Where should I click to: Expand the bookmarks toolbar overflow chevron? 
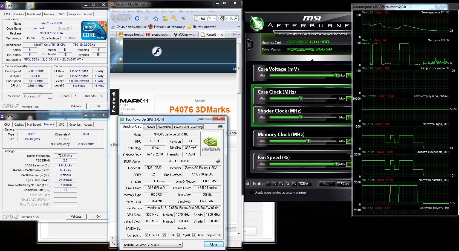click(239, 27)
